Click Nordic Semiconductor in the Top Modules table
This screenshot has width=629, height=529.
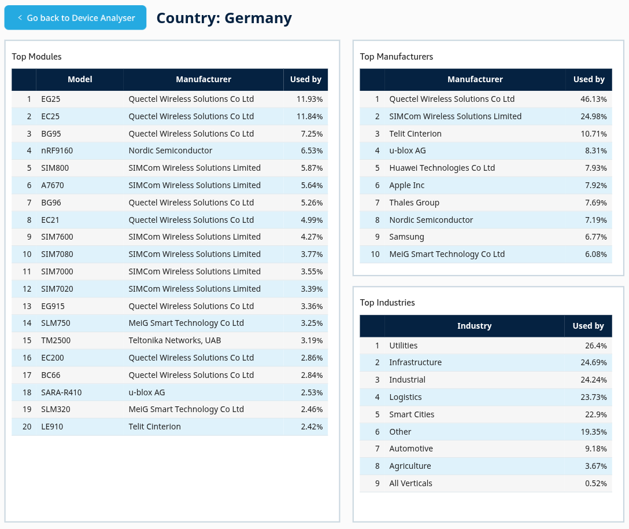[171, 150]
